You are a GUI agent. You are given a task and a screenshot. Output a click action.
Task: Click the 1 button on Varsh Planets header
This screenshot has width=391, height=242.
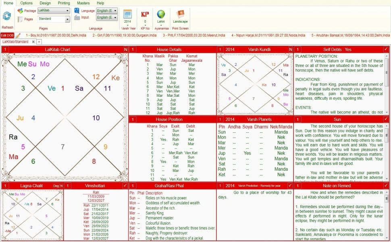220,119
